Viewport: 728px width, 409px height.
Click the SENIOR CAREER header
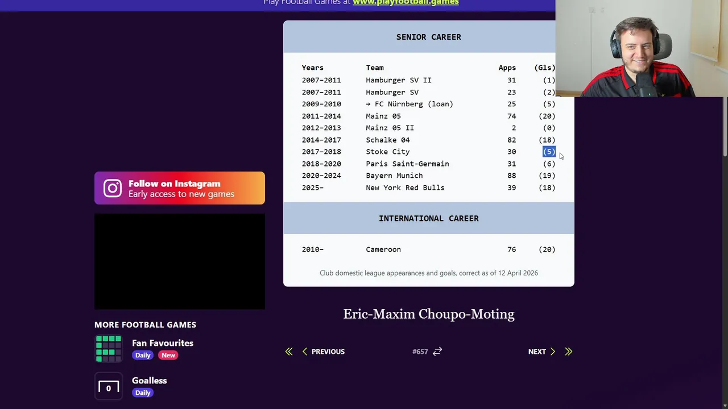(x=429, y=37)
